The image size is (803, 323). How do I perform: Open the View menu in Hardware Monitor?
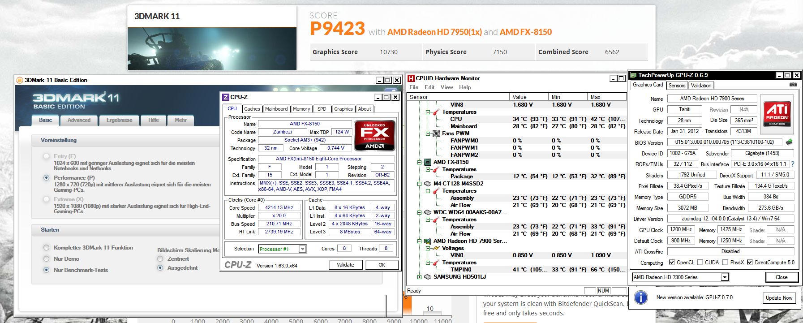447,87
